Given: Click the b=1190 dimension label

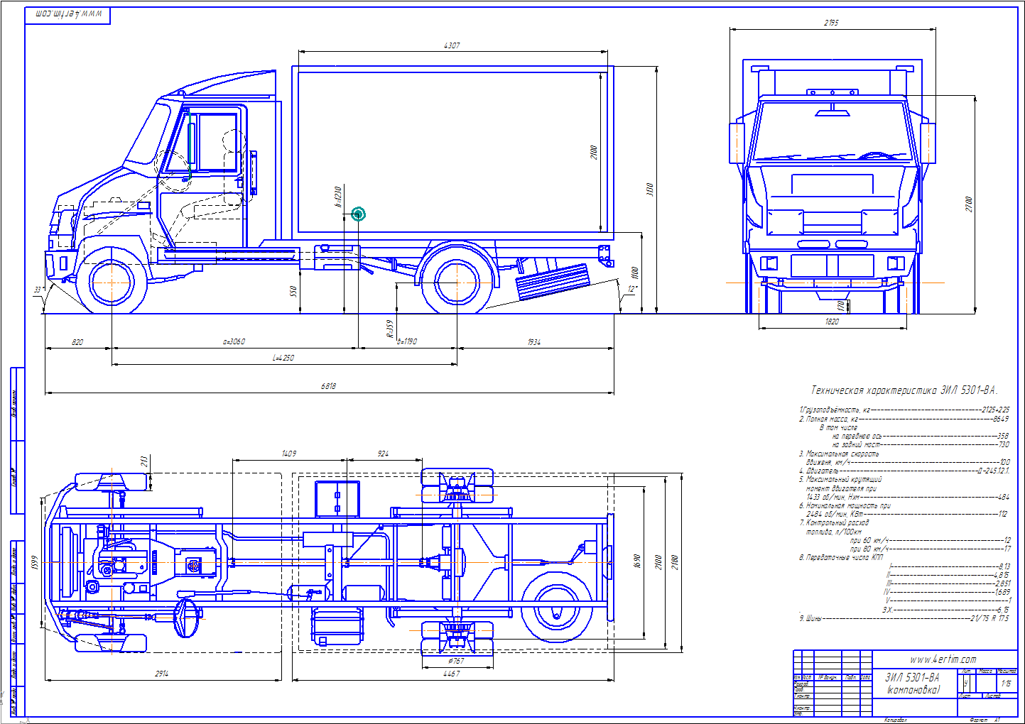Looking at the screenshot, I should point(407,341).
